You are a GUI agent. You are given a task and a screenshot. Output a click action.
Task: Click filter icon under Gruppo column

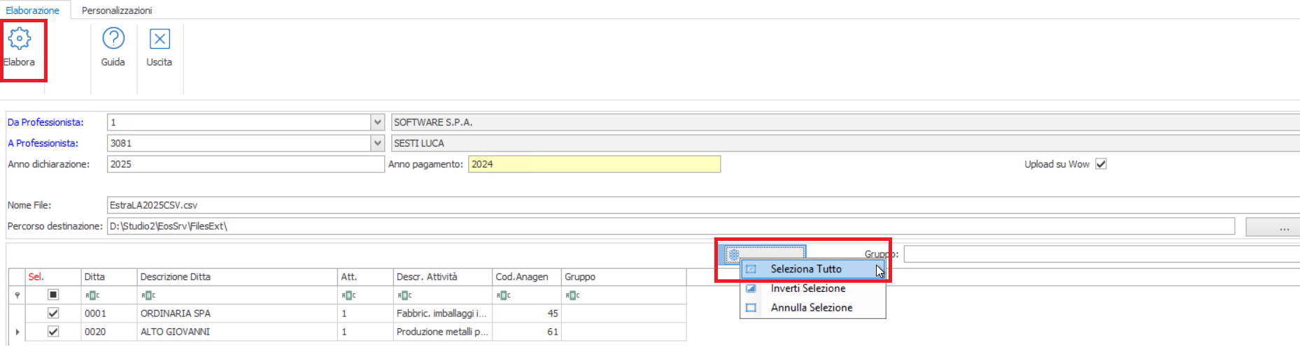[x=572, y=295]
